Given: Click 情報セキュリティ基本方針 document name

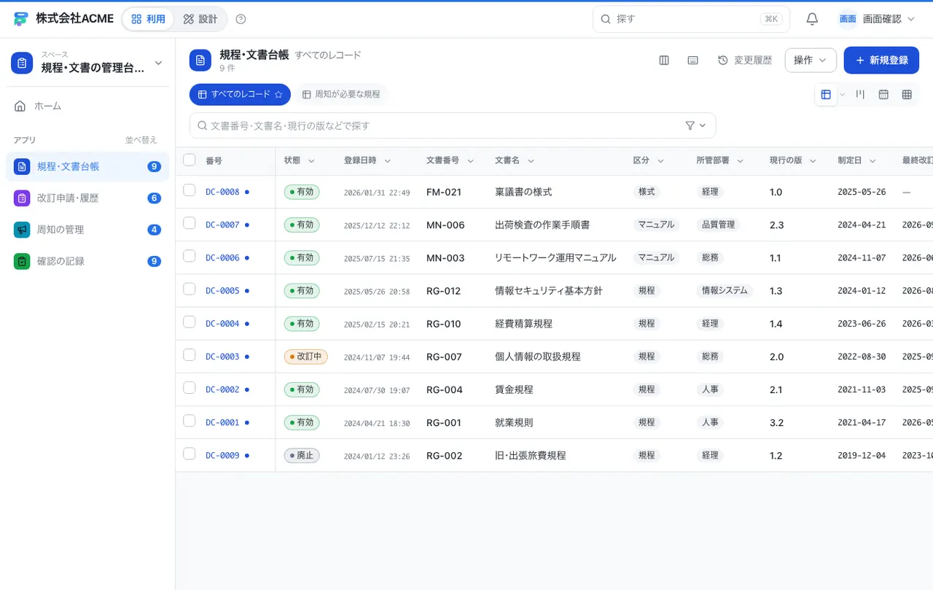Looking at the screenshot, I should (549, 291).
